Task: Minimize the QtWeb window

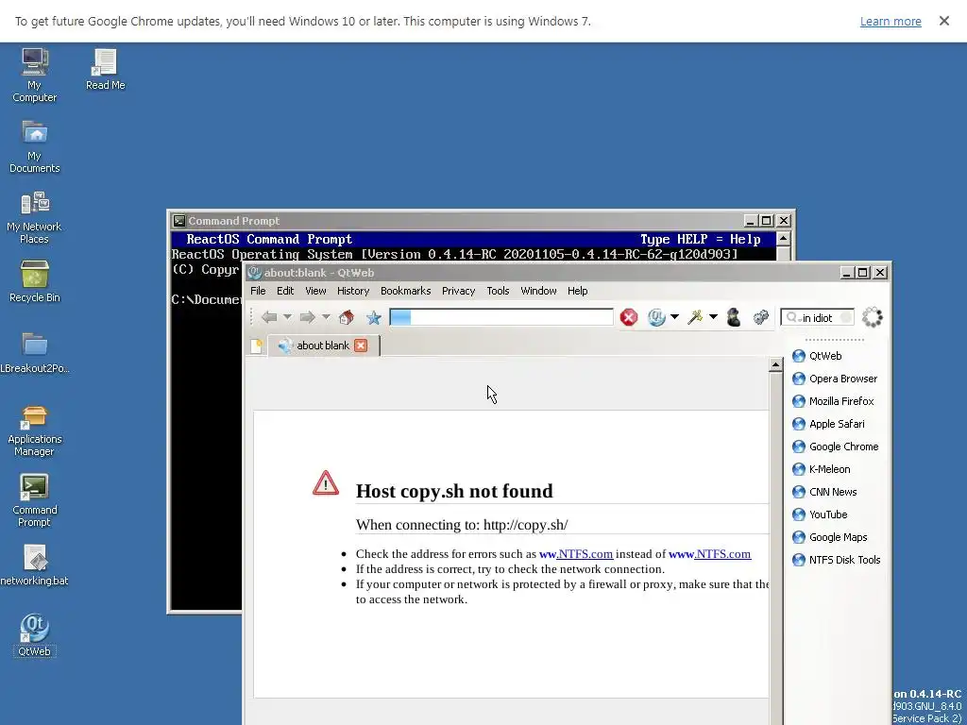Action: tap(847, 273)
